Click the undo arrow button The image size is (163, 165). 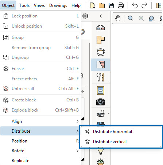click(x=135, y=5)
